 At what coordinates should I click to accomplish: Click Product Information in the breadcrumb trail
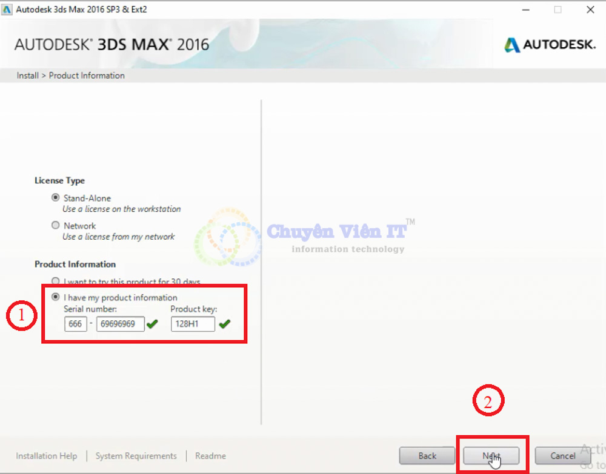point(86,75)
